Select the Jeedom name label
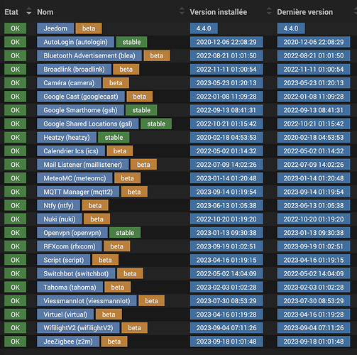This screenshot has width=357, height=355. tap(55, 28)
